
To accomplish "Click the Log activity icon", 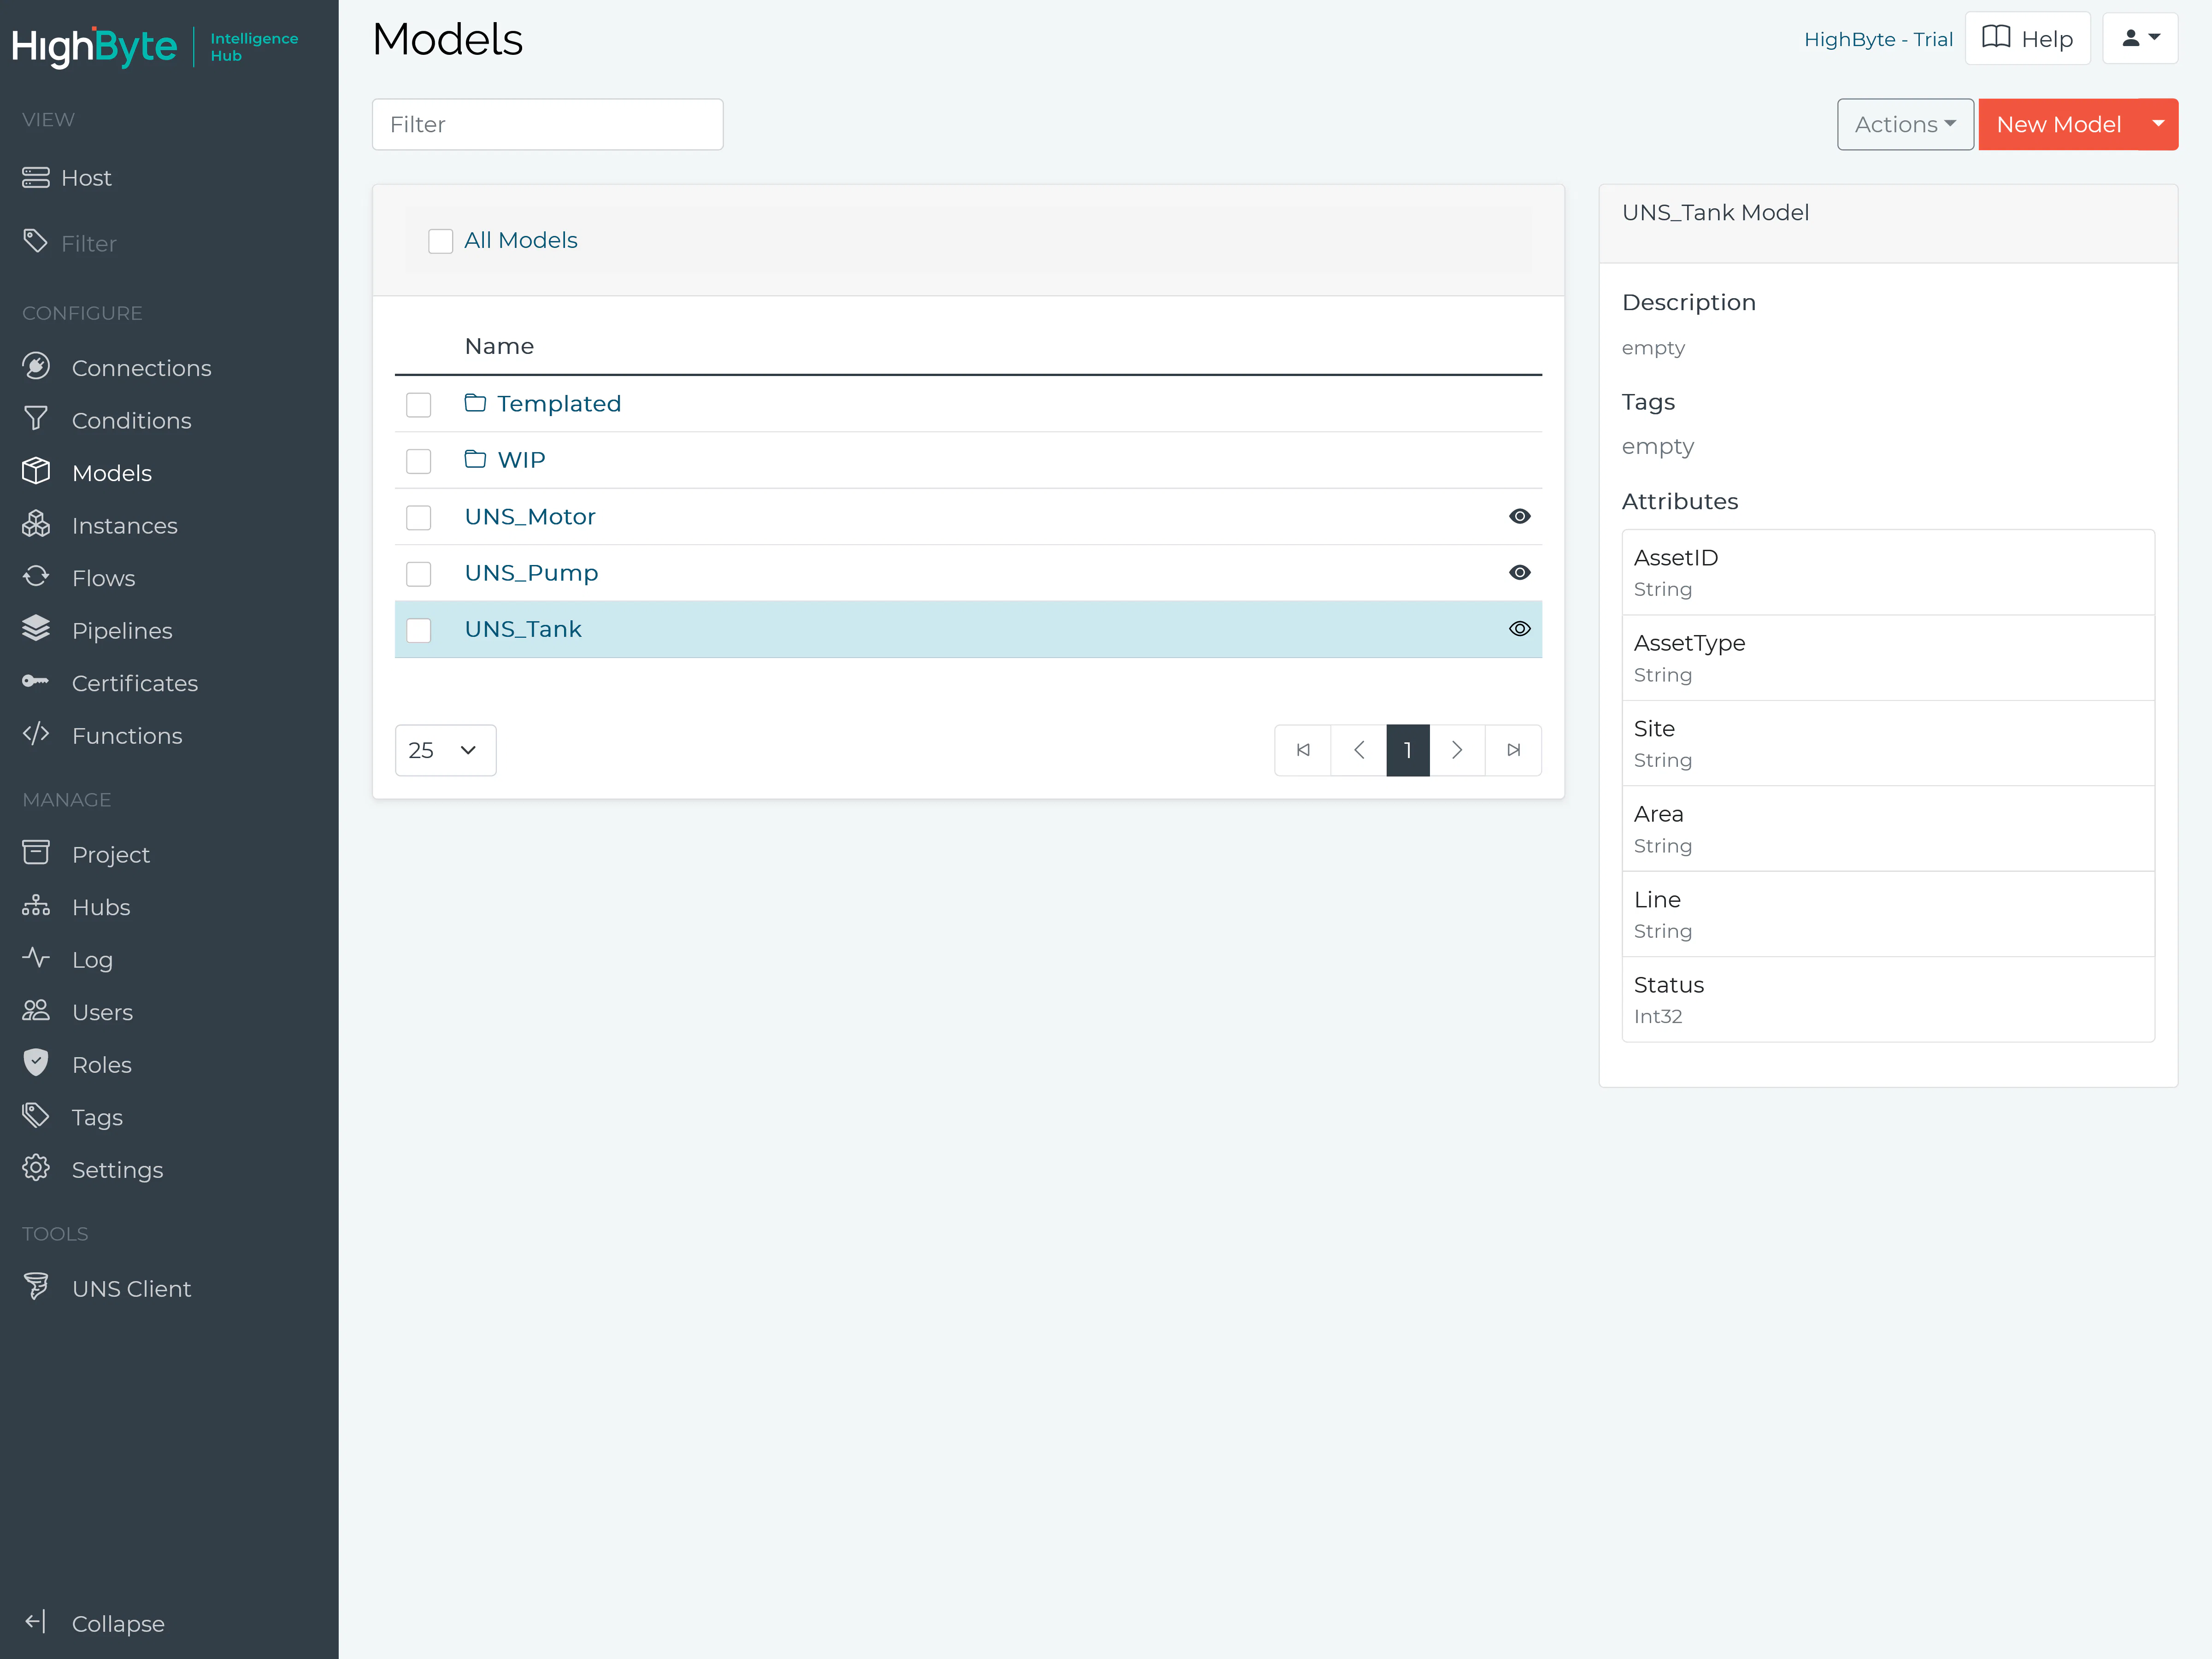I will tap(36, 958).
